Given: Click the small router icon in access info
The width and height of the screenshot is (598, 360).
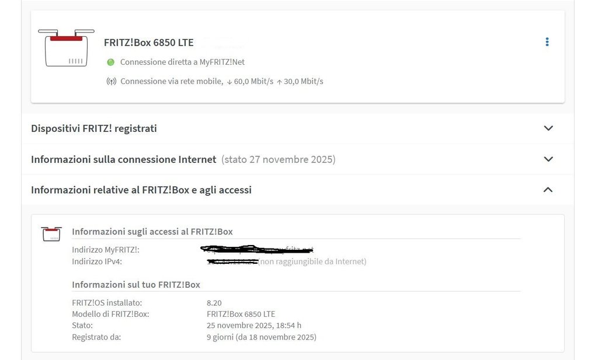Looking at the screenshot, I should pos(51,234).
